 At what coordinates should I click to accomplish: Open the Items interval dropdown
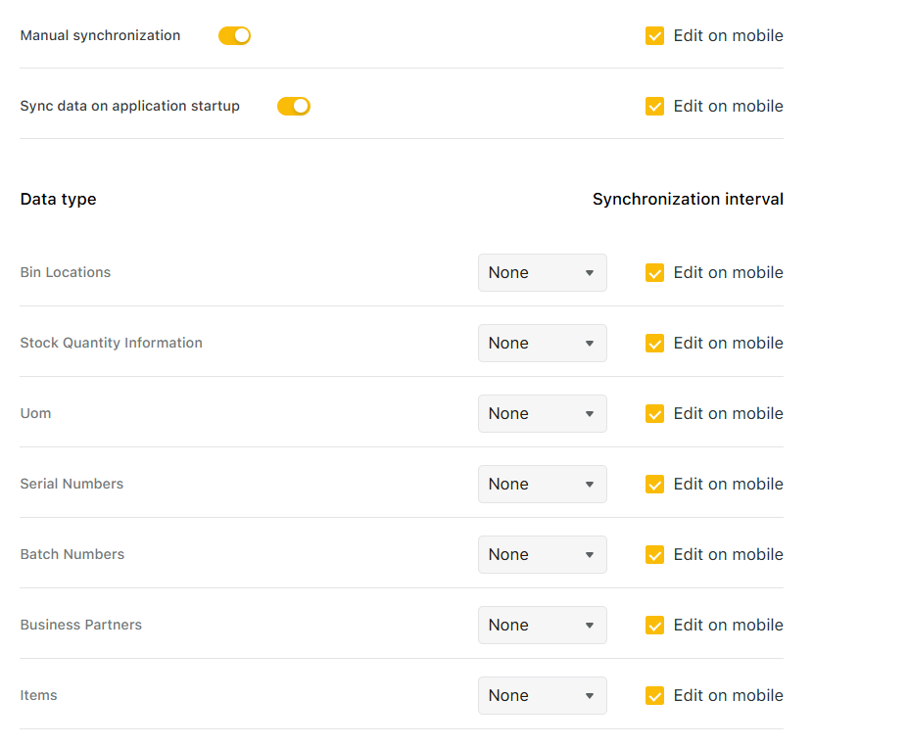tap(542, 696)
